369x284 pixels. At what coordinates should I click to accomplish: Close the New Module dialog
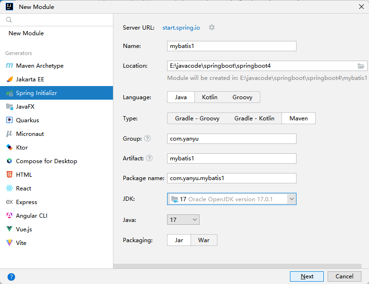361,7
